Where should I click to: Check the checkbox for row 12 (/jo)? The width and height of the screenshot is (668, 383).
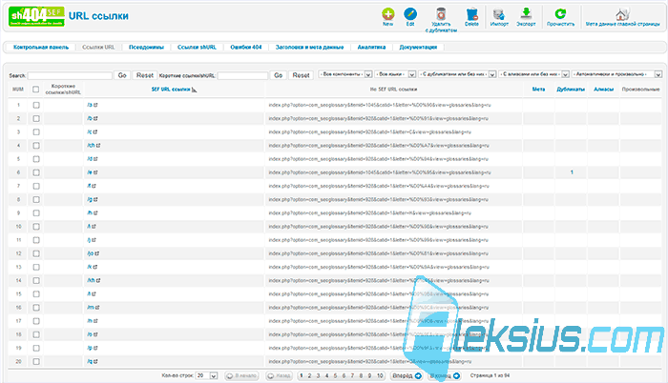pyautogui.click(x=36, y=253)
